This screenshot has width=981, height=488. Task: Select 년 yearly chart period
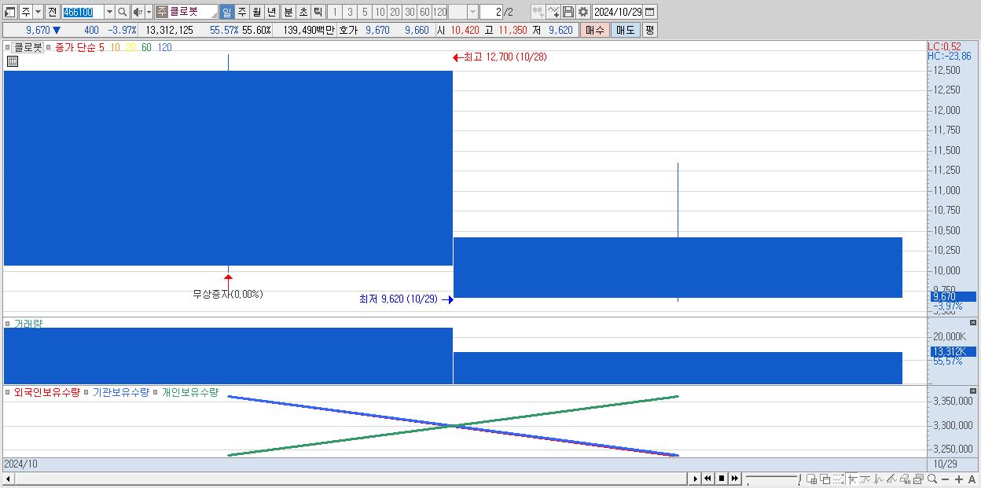point(271,12)
